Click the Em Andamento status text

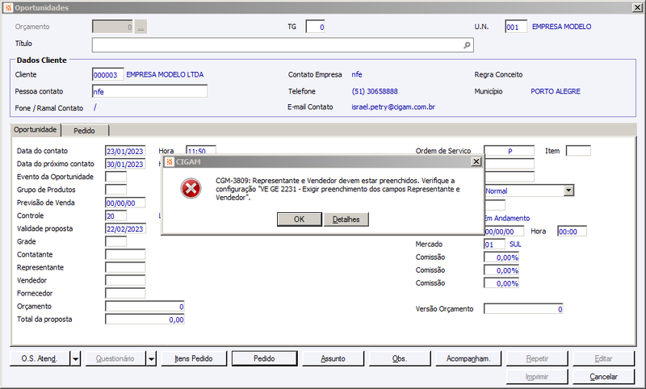click(x=507, y=218)
